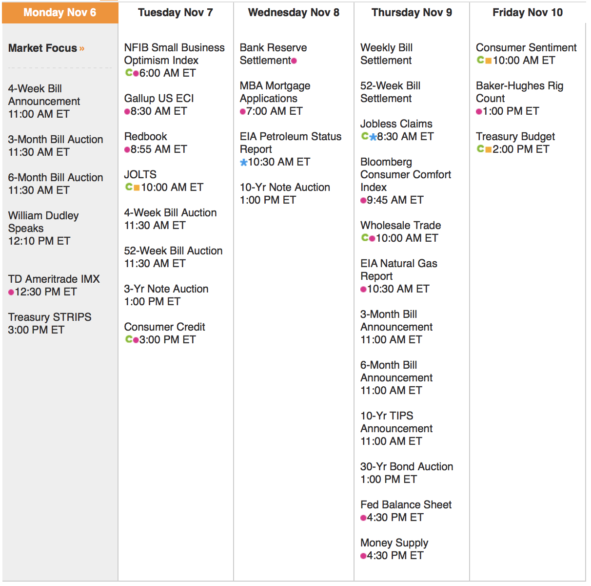This screenshot has height=586, width=591.
Task: Click the green C icon beside Consumer Sentiment time
Action: click(x=480, y=60)
